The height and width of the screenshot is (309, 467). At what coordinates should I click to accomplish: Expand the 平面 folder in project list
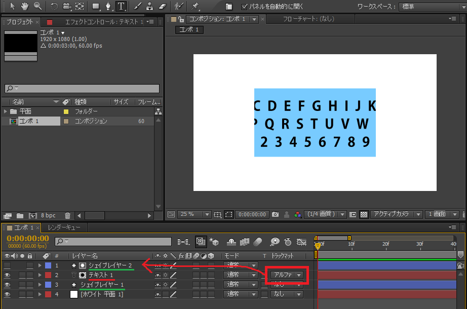pyautogui.click(x=6, y=111)
